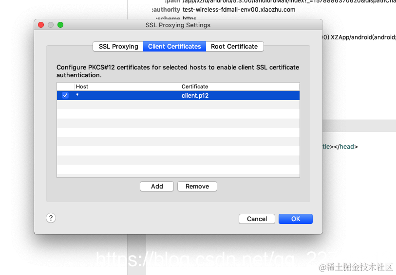Image resolution: width=396 pixels, height=275 pixels.
Task: Switch to the SSL Proxying tab
Action: (x=118, y=47)
